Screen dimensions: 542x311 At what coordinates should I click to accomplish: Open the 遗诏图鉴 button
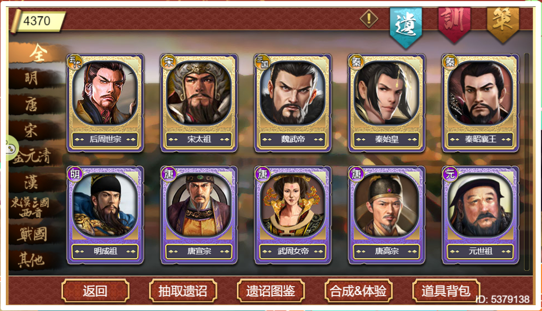click(271, 291)
